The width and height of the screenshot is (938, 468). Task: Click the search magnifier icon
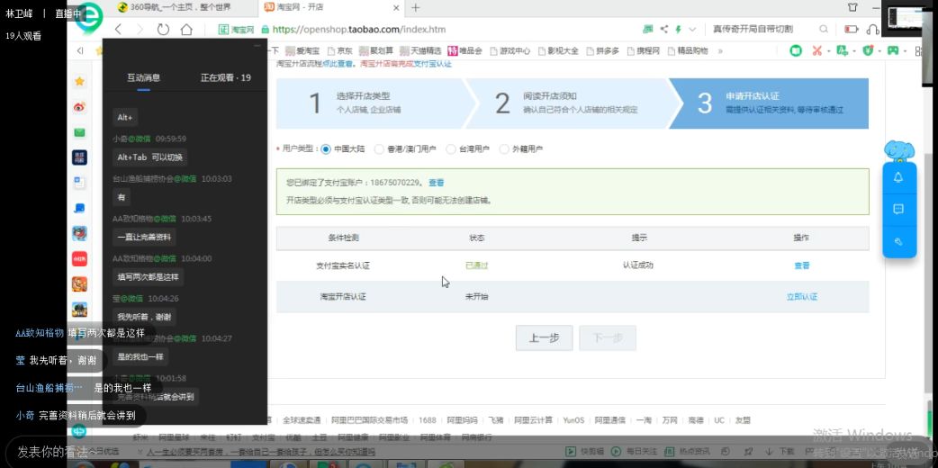pos(824,30)
